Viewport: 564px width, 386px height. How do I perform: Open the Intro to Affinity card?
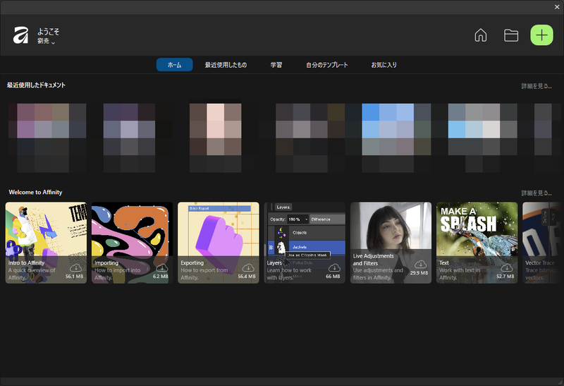(x=46, y=242)
